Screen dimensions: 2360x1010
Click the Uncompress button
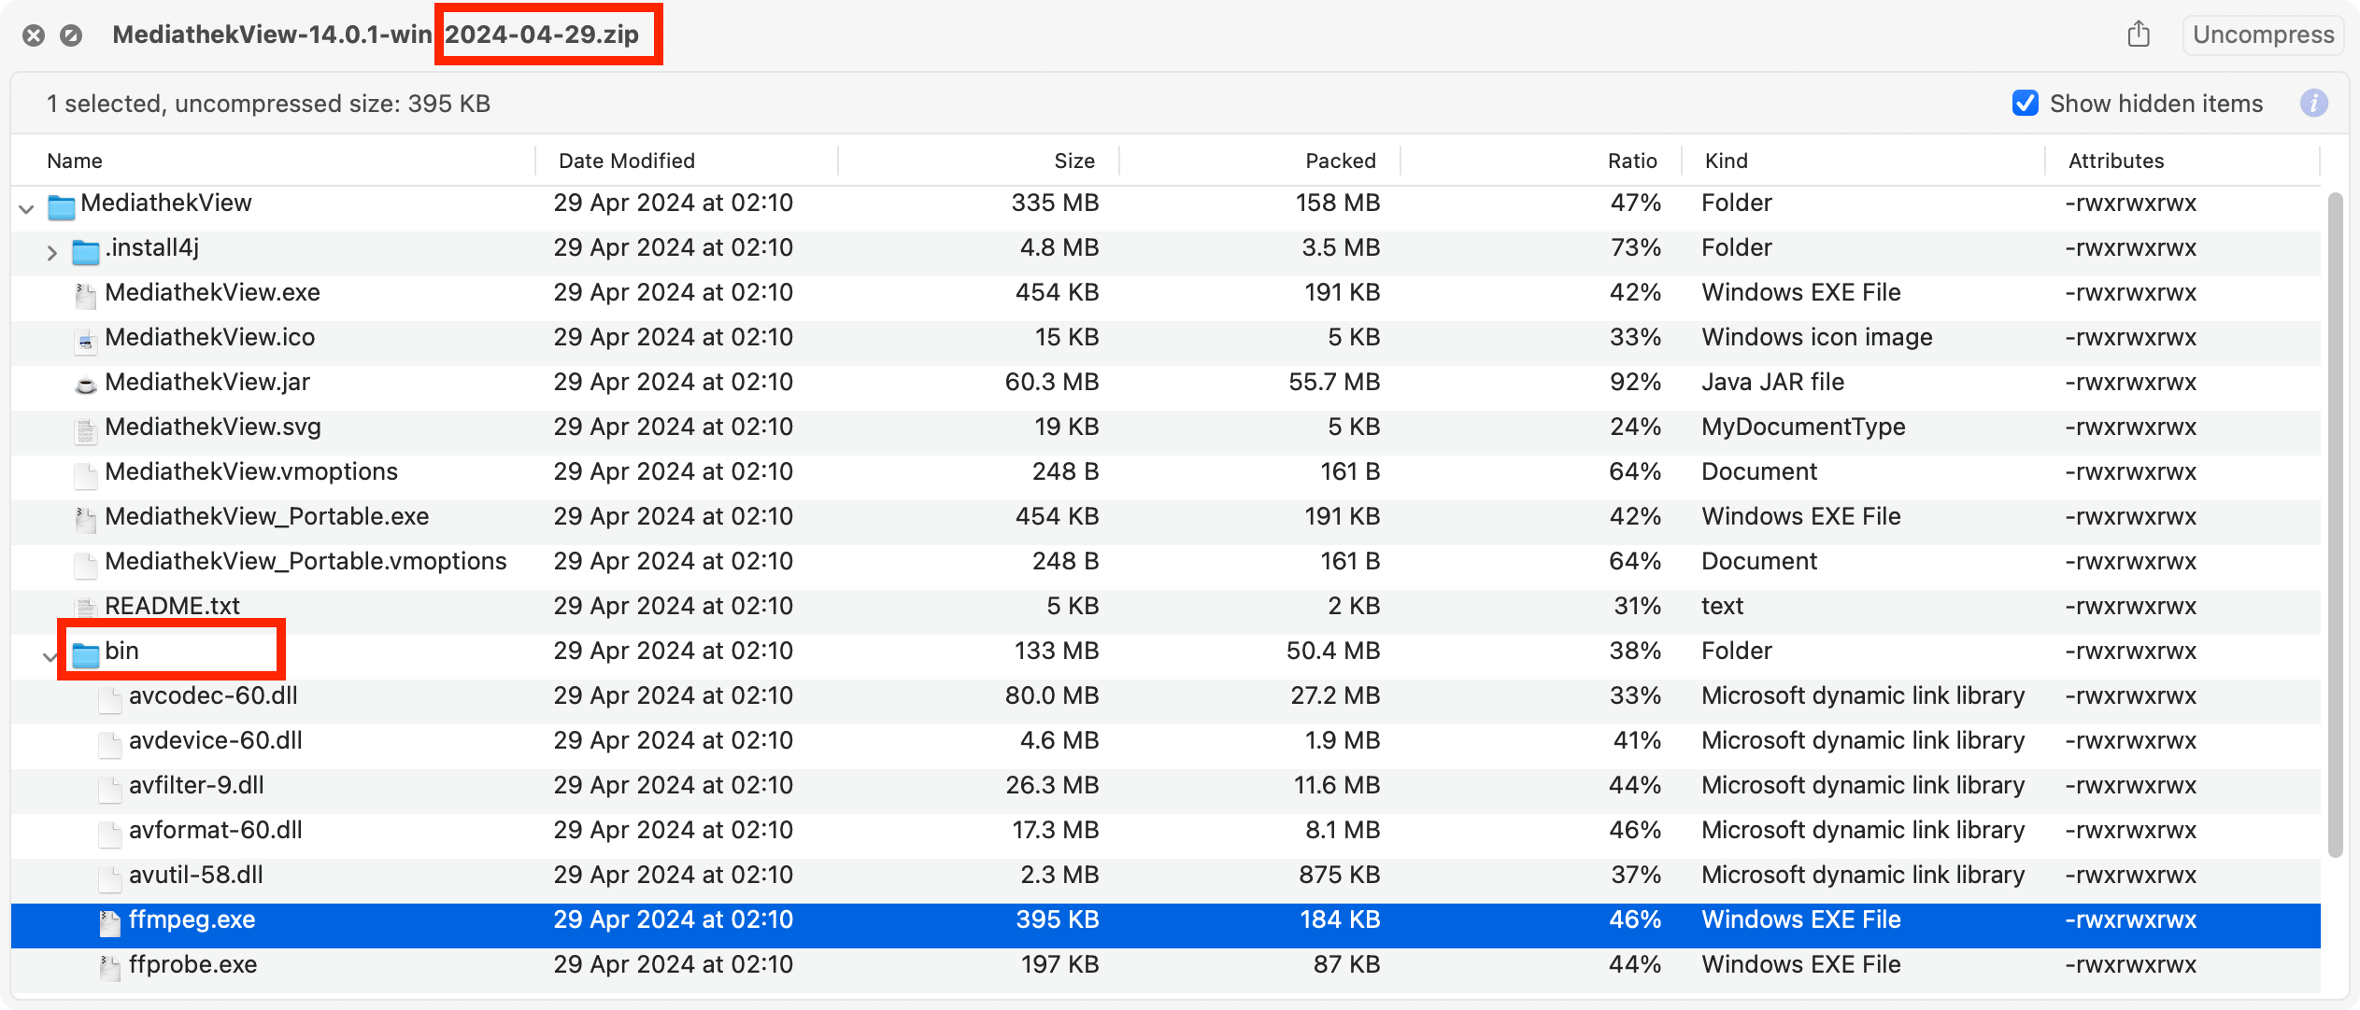point(2263,35)
